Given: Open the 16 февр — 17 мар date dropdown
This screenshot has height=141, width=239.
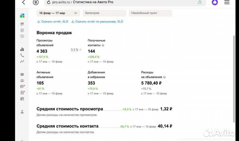Looking at the screenshot, I should click(58, 13).
